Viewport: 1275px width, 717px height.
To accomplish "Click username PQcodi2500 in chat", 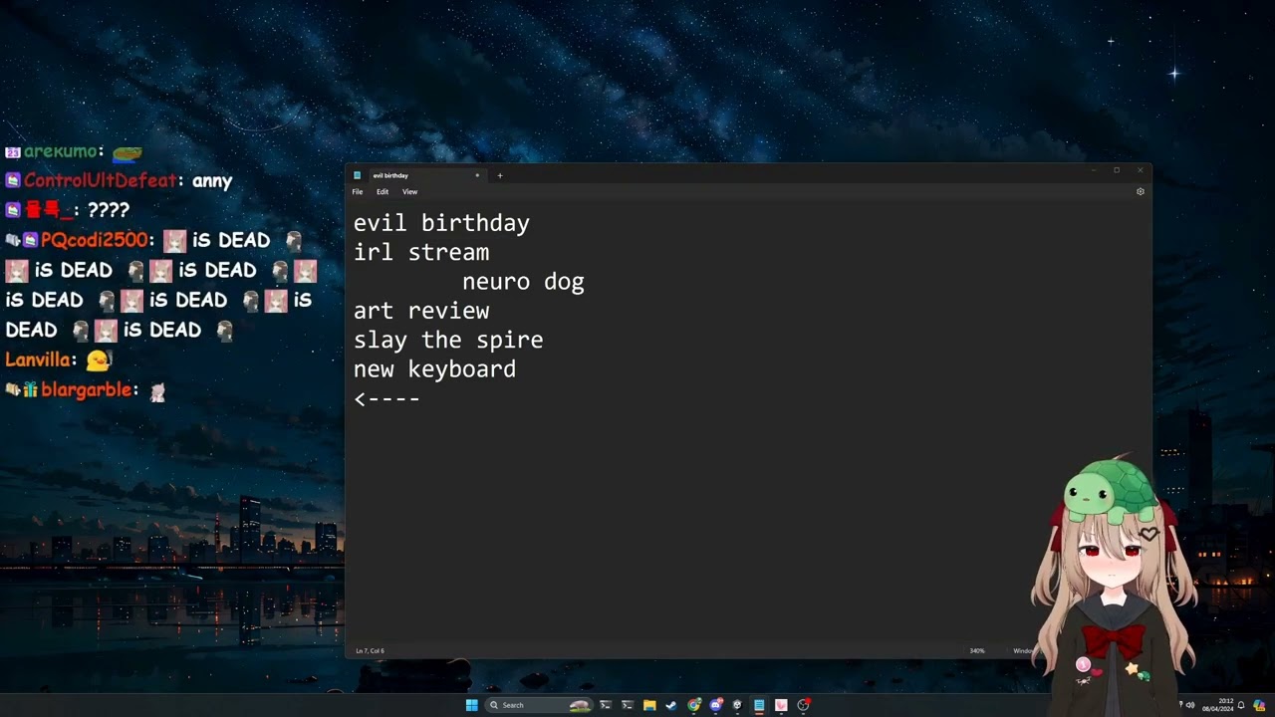I will 94,241.
